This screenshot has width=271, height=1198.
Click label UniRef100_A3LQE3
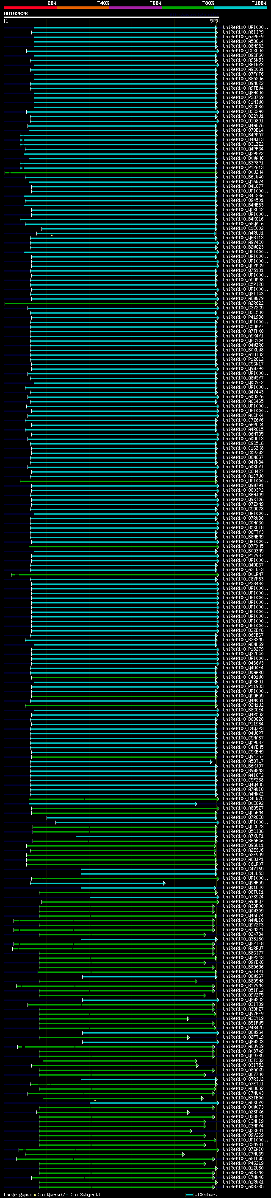[243, 570]
